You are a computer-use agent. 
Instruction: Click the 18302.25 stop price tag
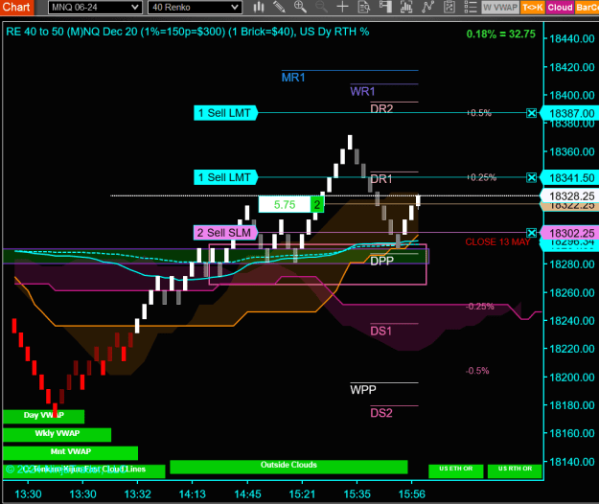click(x=571, y=233)
